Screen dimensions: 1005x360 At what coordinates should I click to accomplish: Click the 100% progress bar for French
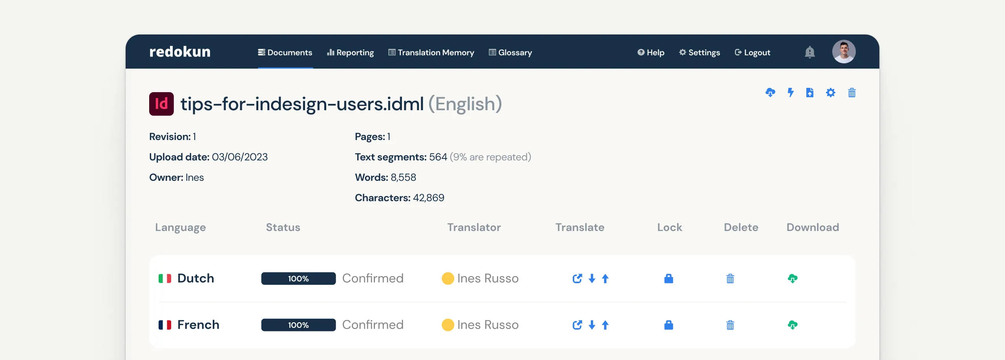click(298, 325)
